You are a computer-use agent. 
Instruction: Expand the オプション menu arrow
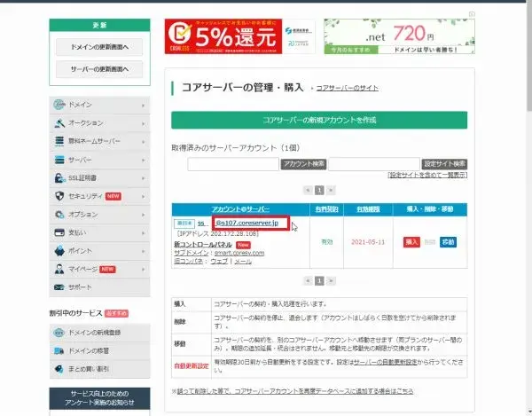[x=143, y=215]
